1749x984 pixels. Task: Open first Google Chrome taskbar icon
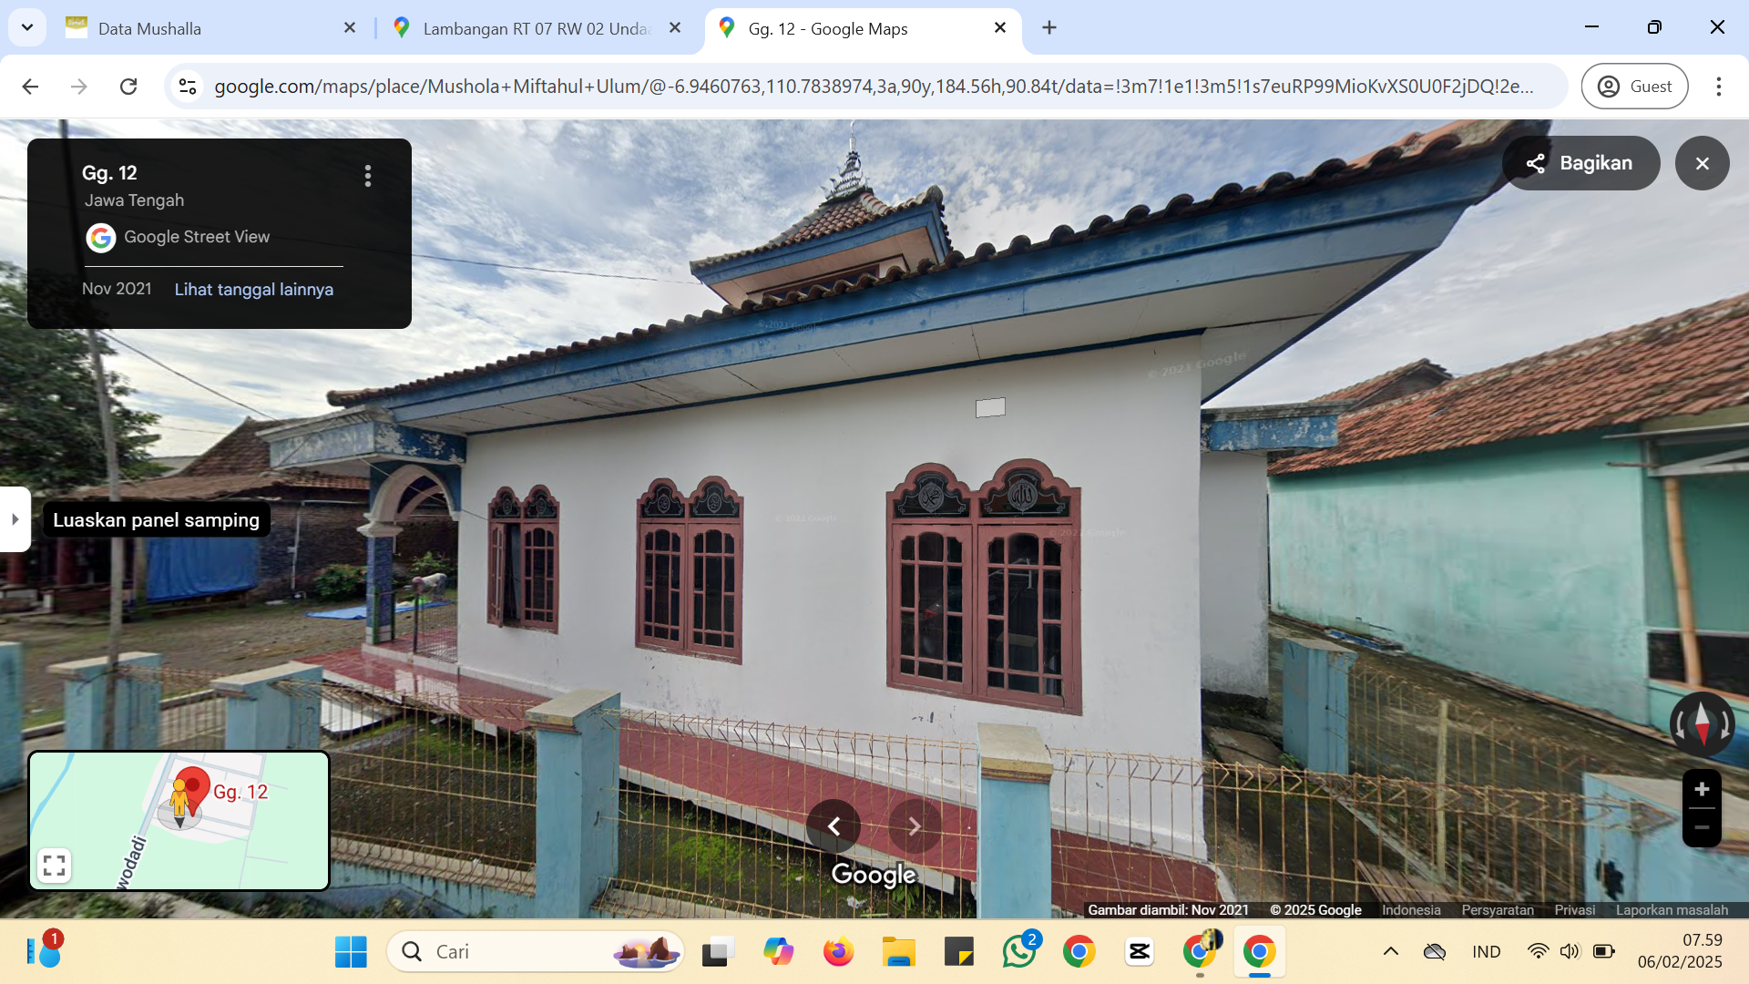click(x=1079, y=952)
